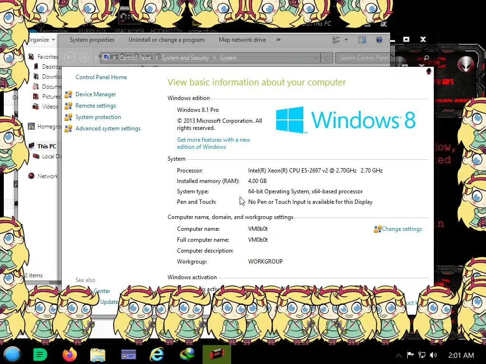This screenshot has width=486, height=364.
Task: Click the network tray icon
Action: coord(422,355)
